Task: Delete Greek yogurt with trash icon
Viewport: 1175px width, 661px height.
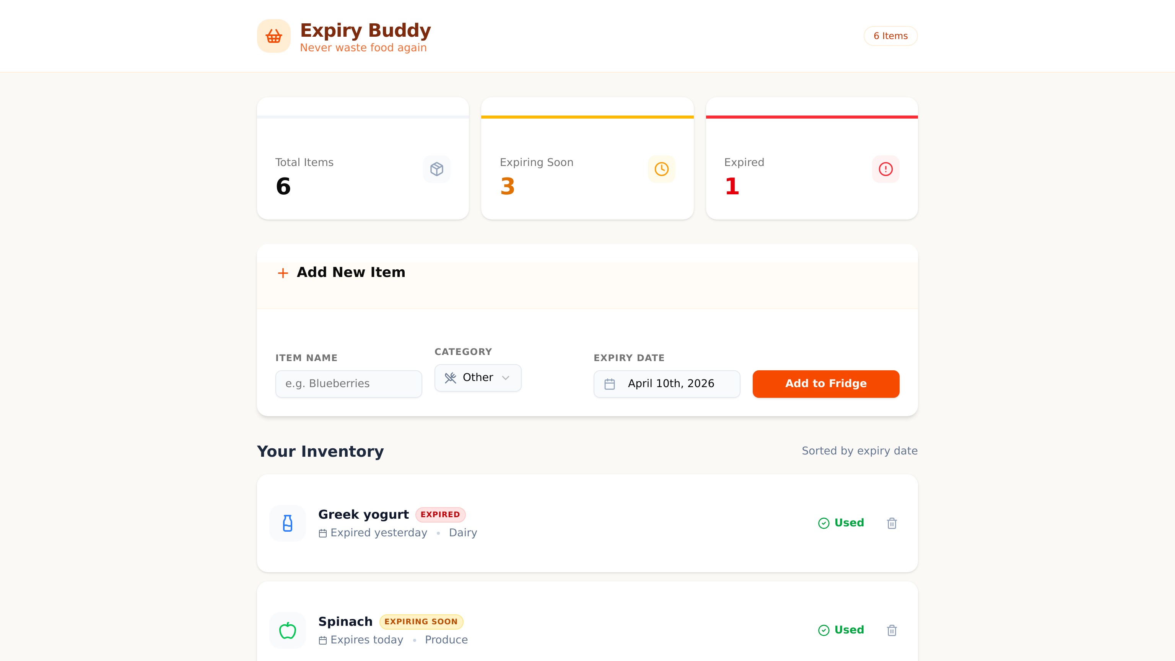Action: click(892, 523)
